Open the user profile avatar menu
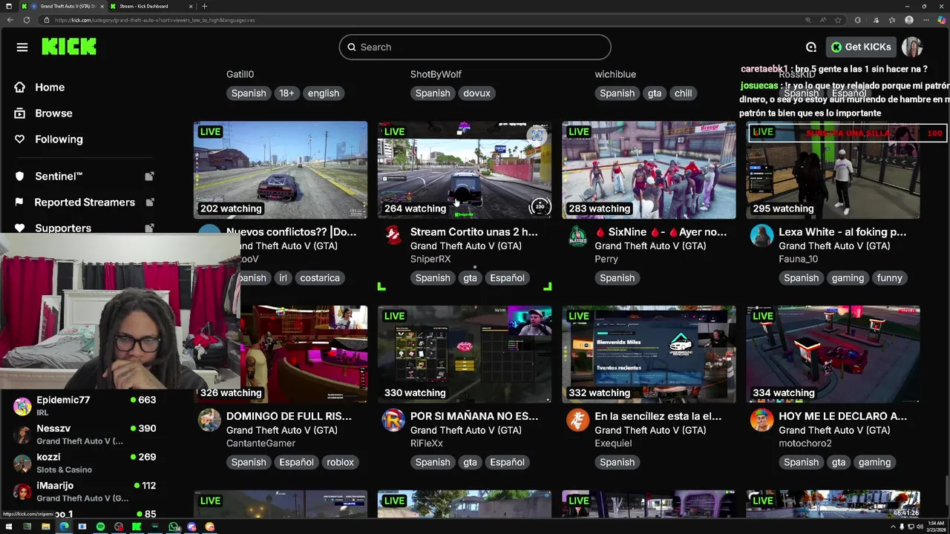Screen dimensions: 950x534 tap(912, 47)
